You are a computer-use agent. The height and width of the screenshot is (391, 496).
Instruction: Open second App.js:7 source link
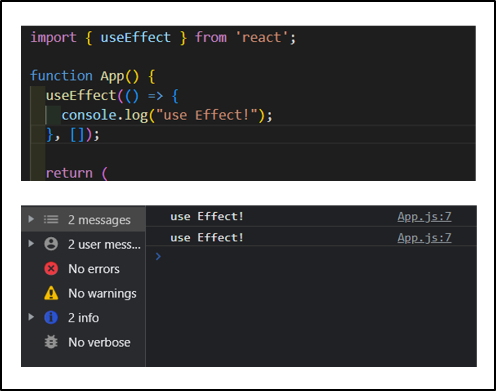424,238
